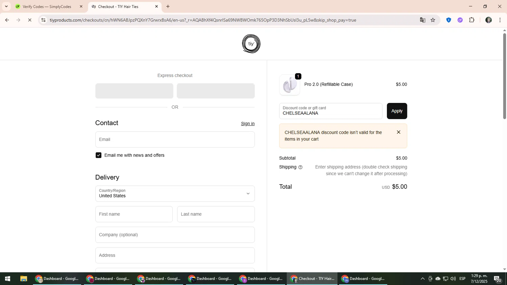507x285 pixels.
Task: Click the page vertical scrollbar thumb
Action: [504, 76]
